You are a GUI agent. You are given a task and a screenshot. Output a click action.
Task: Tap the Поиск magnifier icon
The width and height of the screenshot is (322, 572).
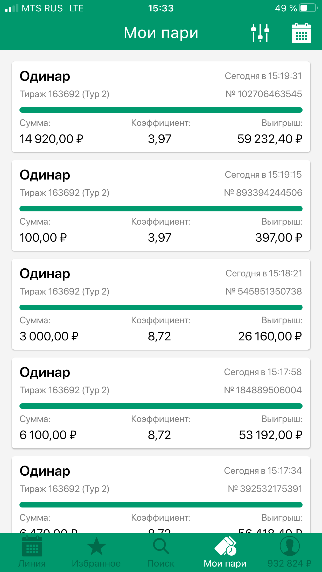161,546
